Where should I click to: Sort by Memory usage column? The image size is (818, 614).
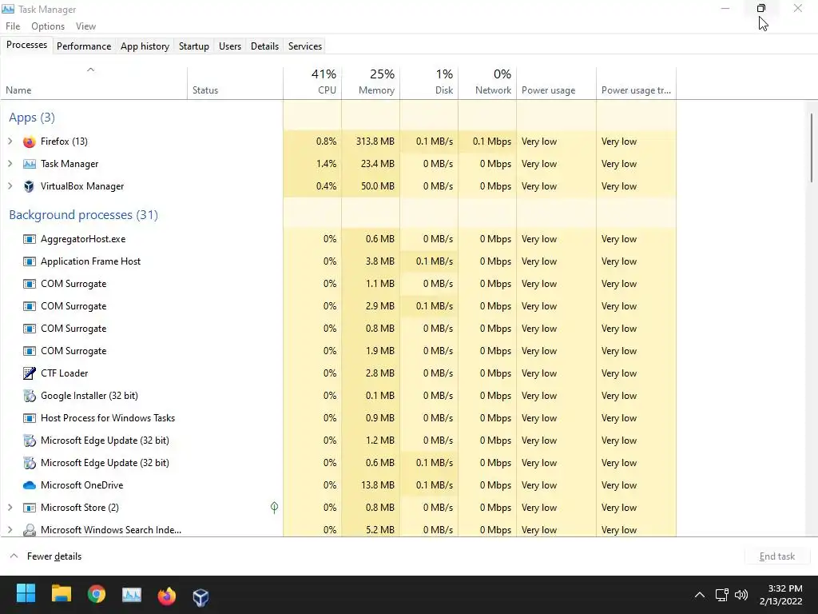coord(371,83)
